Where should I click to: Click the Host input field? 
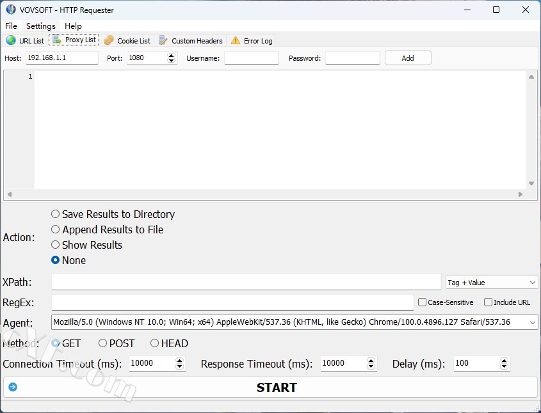click(62, 58)
